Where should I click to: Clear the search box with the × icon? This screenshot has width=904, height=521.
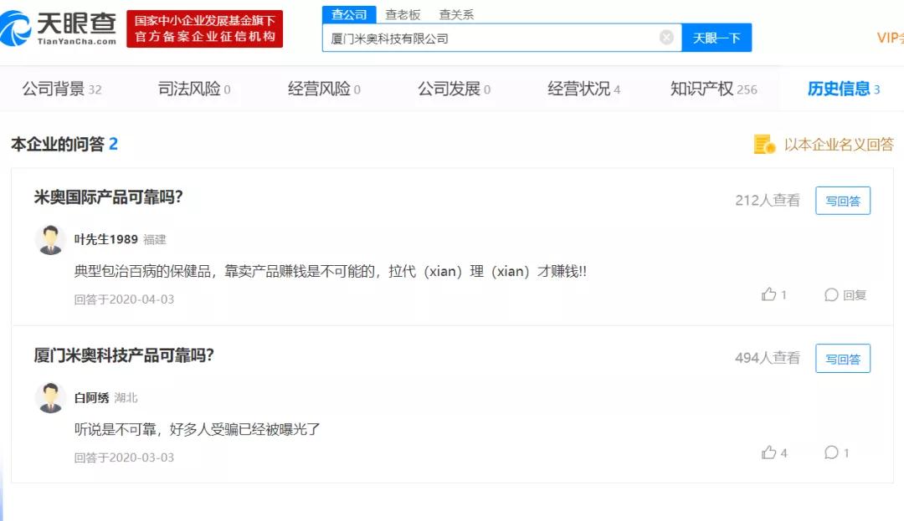pos(666,38)
